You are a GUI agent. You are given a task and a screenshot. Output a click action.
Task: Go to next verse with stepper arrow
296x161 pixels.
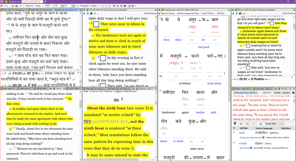pyautogui.click(x=74, y=6)
